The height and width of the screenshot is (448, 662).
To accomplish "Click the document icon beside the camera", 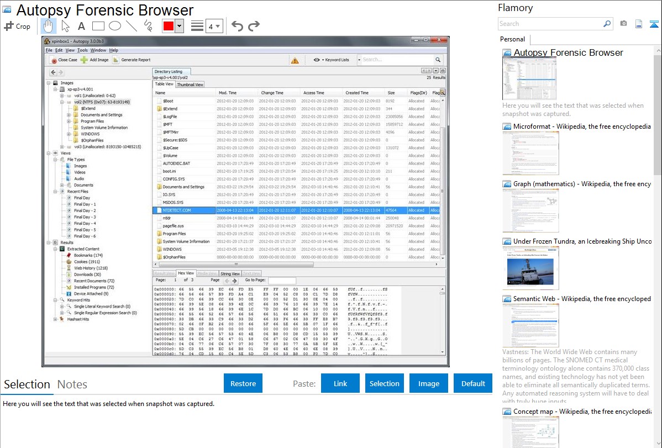I will (x=639, y=24).
